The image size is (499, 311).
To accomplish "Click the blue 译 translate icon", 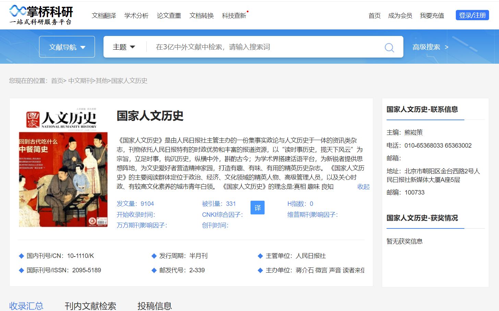I will (x=257, y=208).
